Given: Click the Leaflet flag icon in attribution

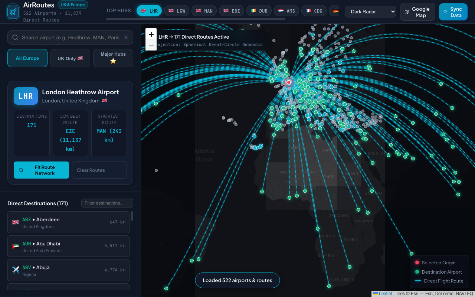Looking at the screenshot, I should [x=376, y=294].
